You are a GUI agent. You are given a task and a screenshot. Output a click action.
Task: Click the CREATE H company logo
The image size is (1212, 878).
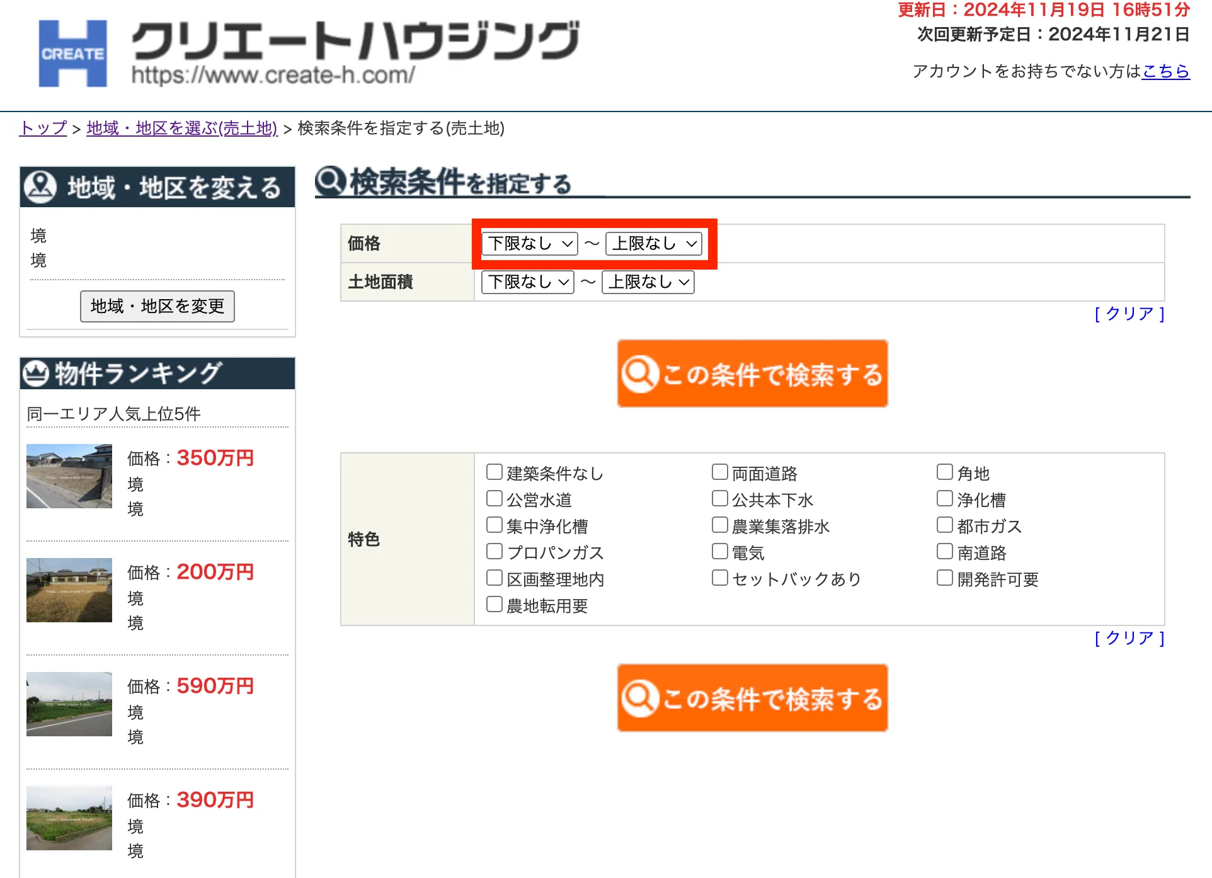pyautogui.click(x=72, y=54)
